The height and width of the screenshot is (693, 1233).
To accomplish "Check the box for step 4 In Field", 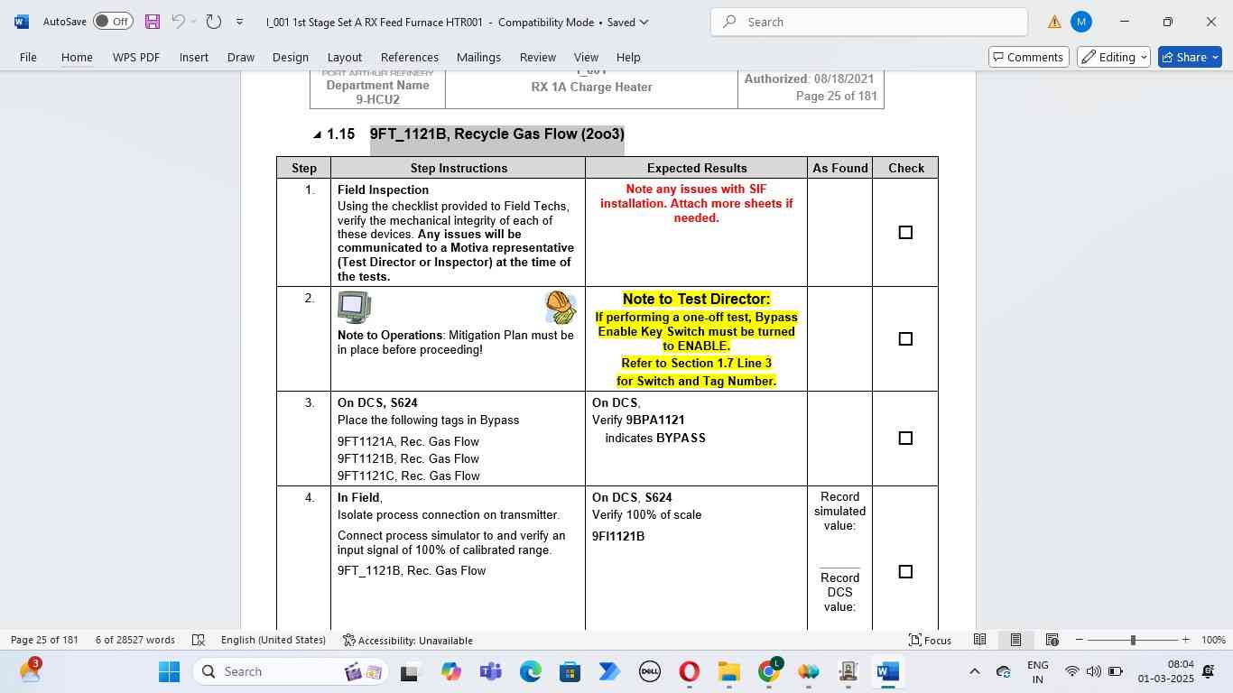I will point(905,572).
